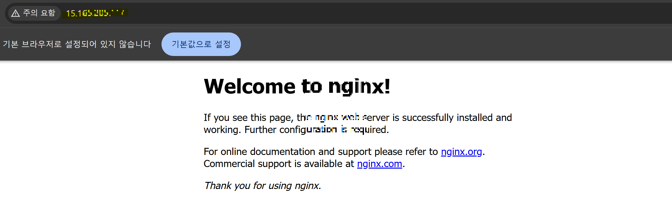
Task: Click 'Commercial support is available at' text
Action: [279, 164]
